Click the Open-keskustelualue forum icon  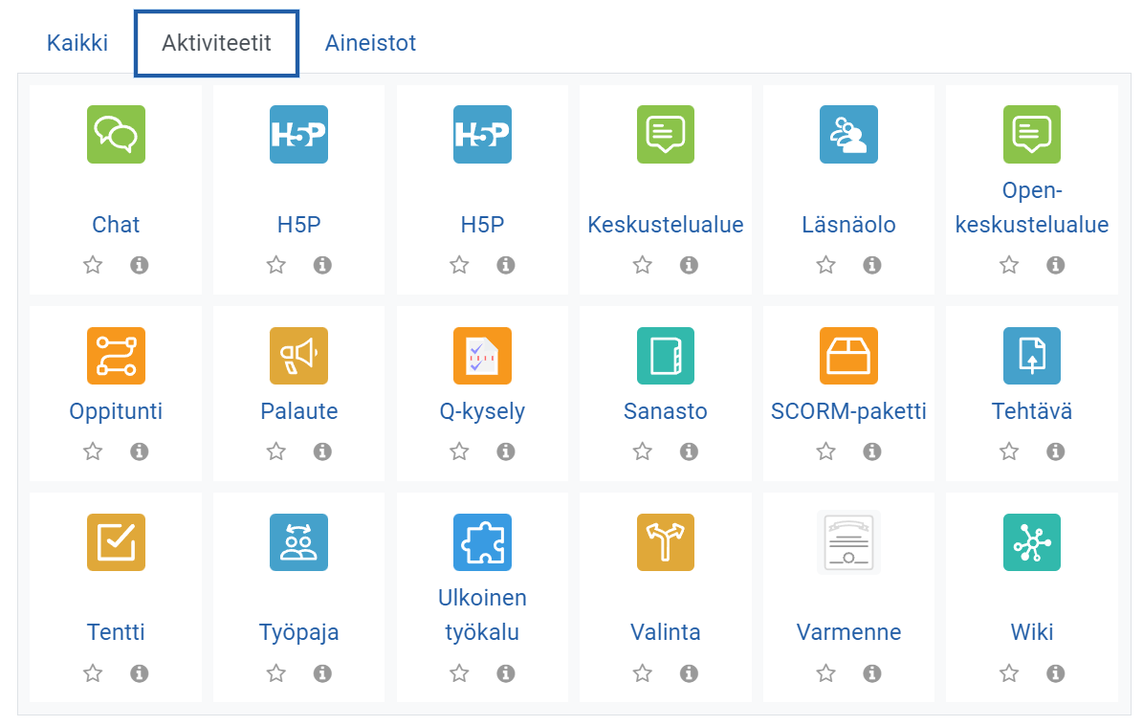pos(1031,134)
